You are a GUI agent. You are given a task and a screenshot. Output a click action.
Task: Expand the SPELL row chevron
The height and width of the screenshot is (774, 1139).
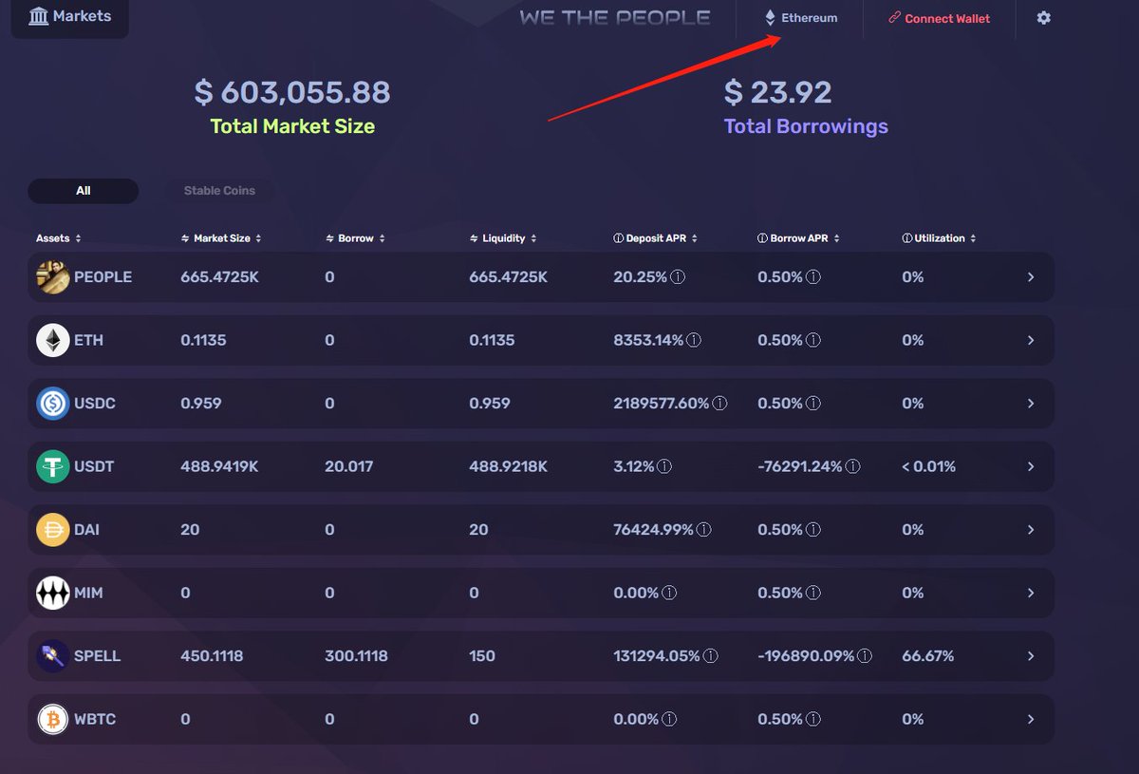[x=1031, y=656]
